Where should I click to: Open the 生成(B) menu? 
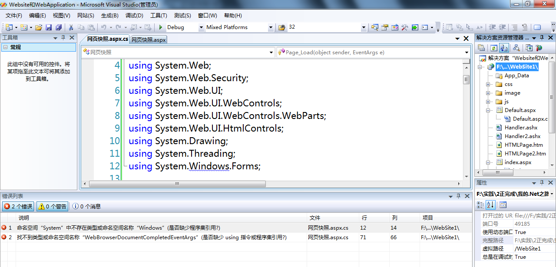tap(109, 16)
